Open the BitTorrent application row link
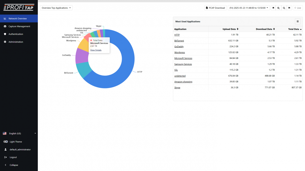The image size is (305, 171). pyautogui.click(x=179, y=41)
